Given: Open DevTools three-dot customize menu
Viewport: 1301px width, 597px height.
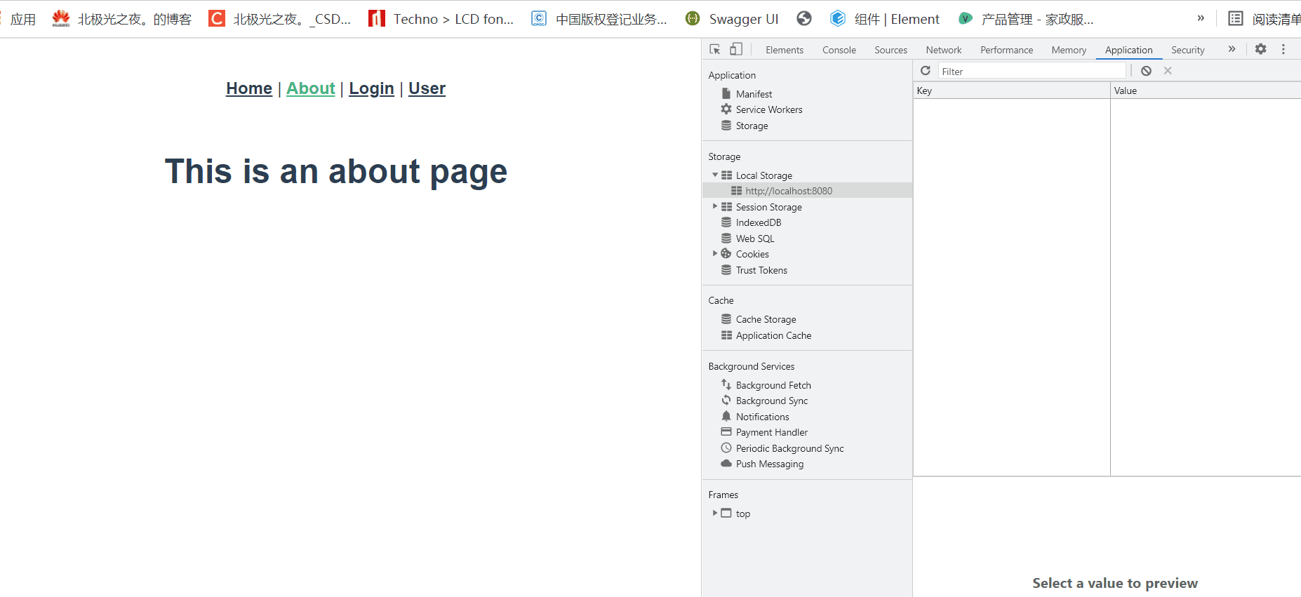Looking at the screenshot, I should tap(1283, 49).
